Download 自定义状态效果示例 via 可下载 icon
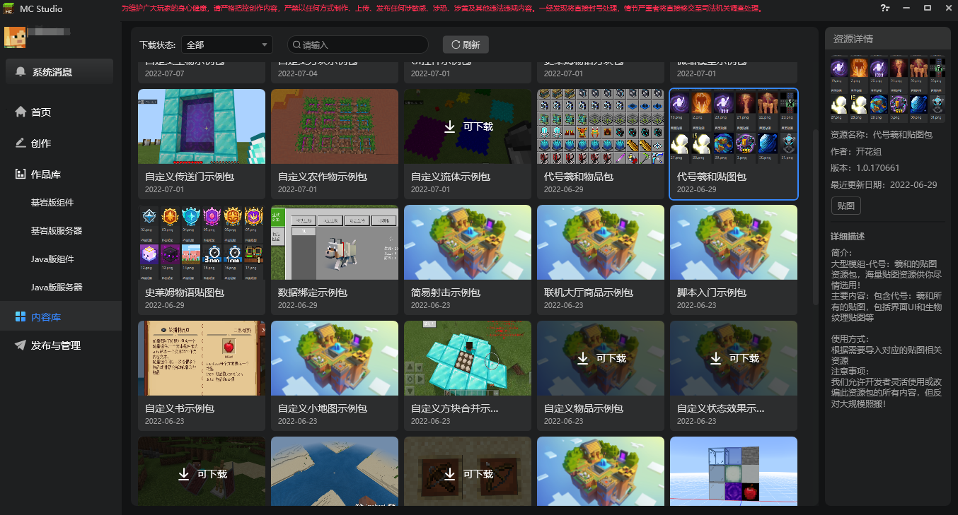The height and width of the screenshot is (515, 958). tap(716, 358)
